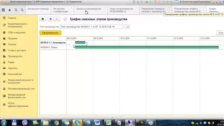Click the yellow info icon in the title bar

tap(213, 2)
